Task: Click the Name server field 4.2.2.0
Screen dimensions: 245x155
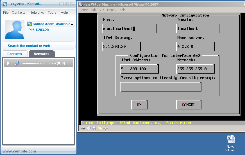Action: (196, 46)
